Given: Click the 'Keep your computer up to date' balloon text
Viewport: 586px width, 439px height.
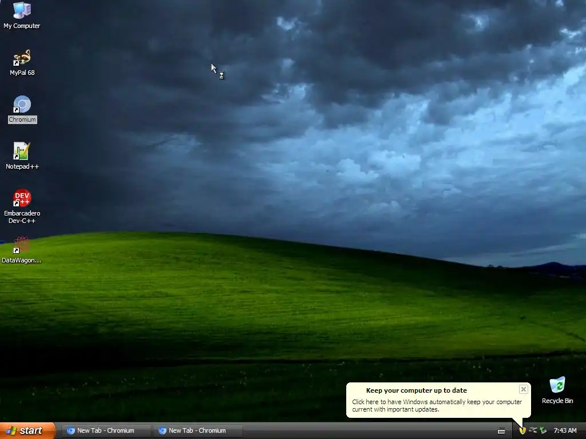Looking at the screenshot, I should (x=417, y=390).
